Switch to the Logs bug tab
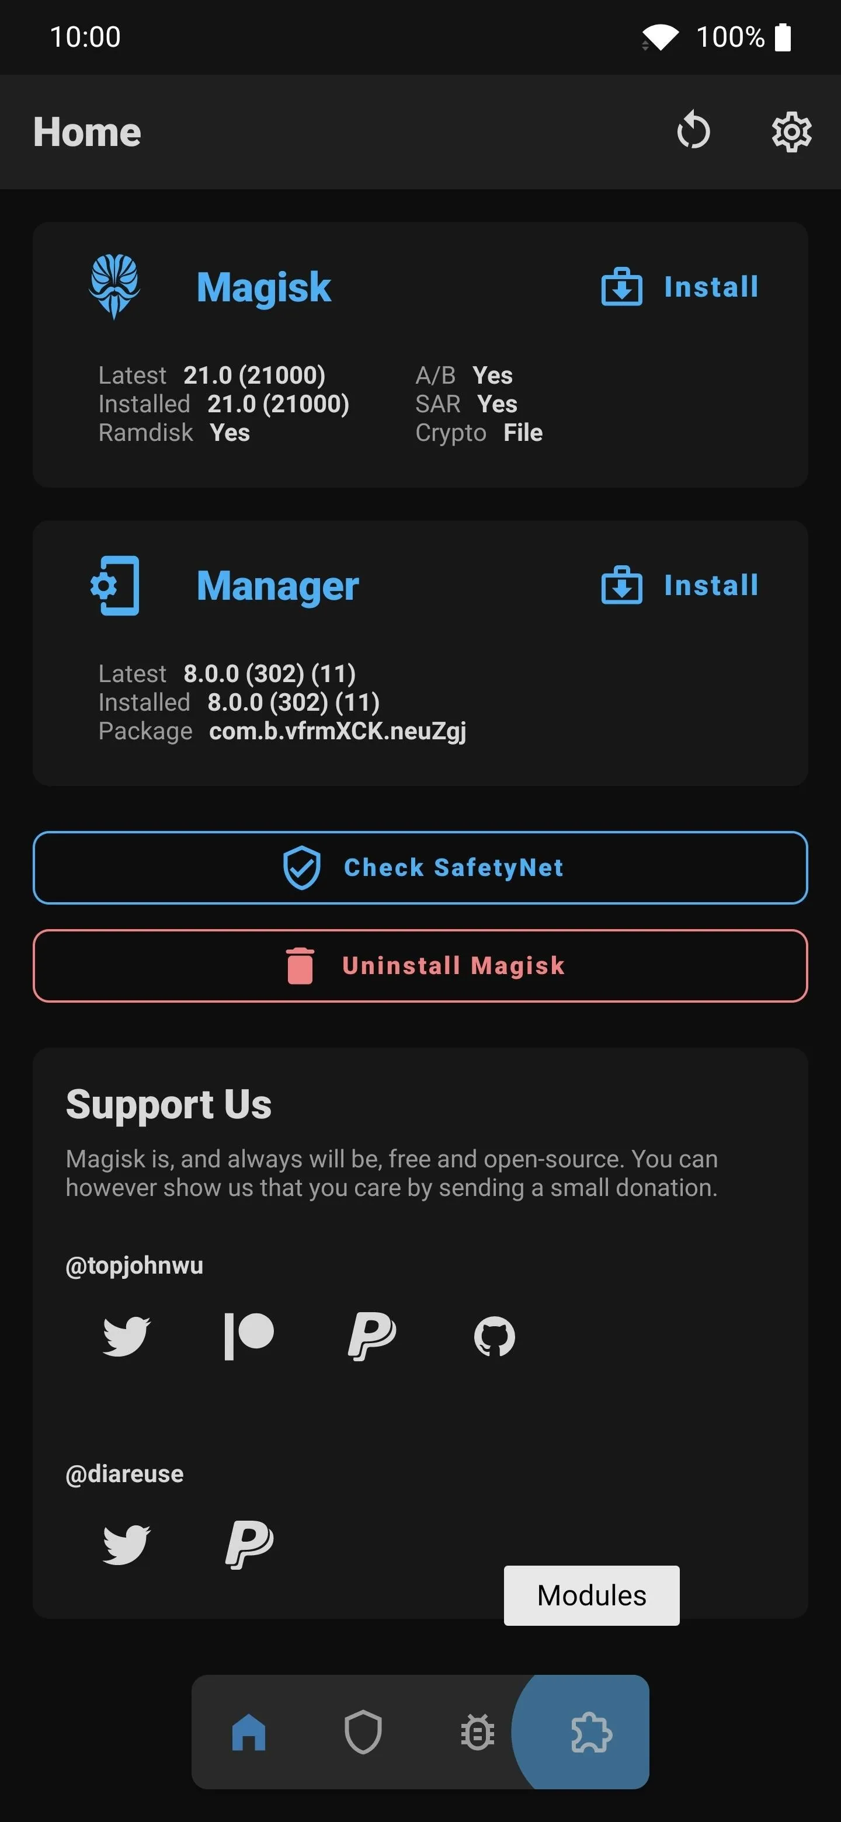This screenshot has width=841, height=1822. [477, 1732]
